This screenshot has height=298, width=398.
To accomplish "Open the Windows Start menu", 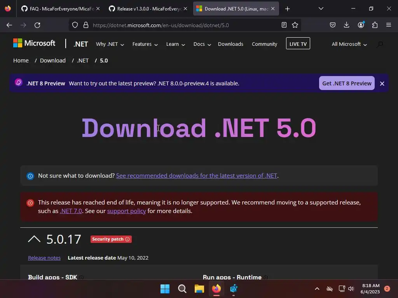I will point(165,289).
